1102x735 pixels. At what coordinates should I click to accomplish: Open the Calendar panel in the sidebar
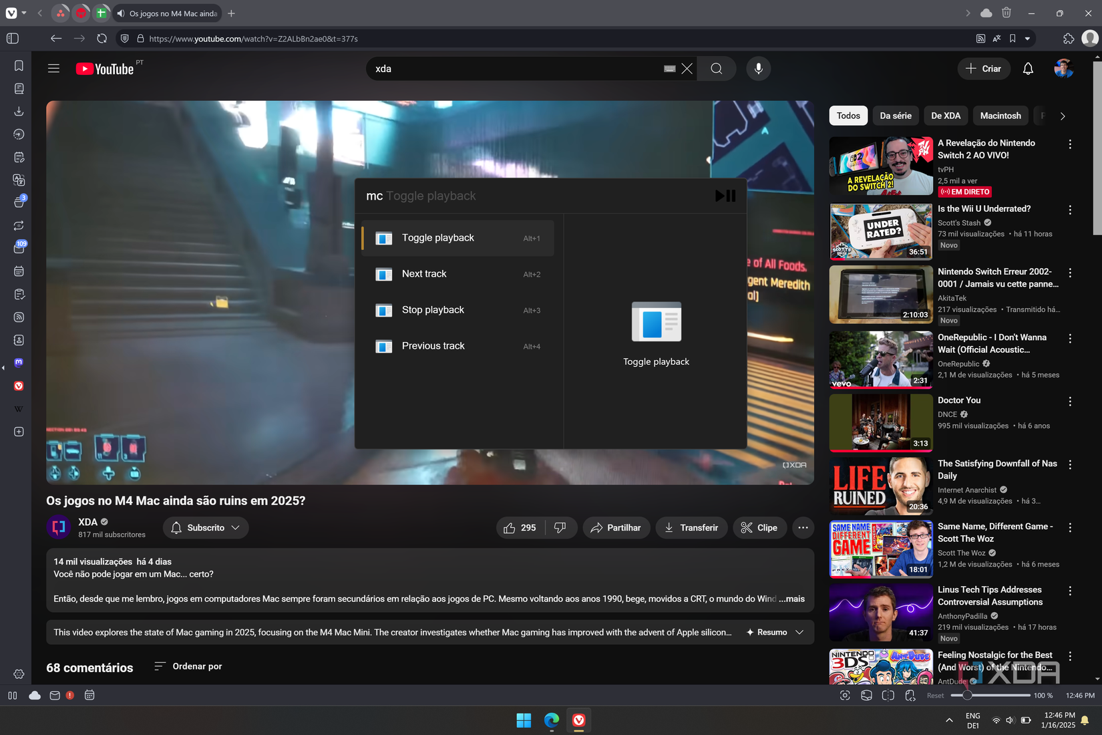[19, 271]
